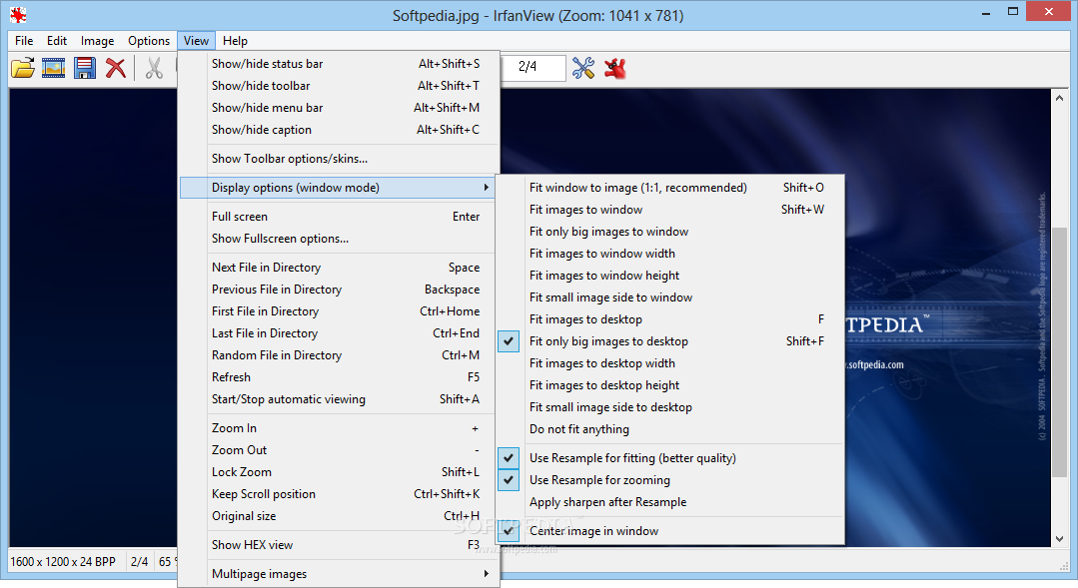Click the red IrfanView cat icon in the toolbar
The width and height of the screenshot is (1078, 588).
click(x=615, y=68)
